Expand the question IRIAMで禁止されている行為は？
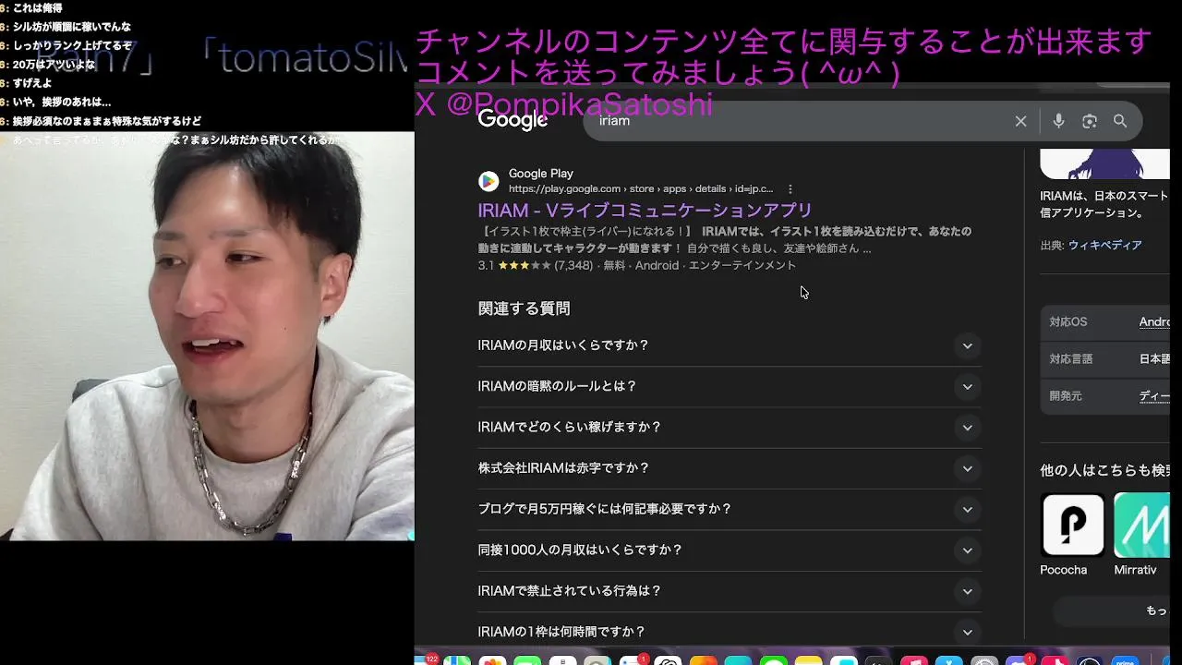Screen dimensions: 1182x665 (x=730, y=591)
